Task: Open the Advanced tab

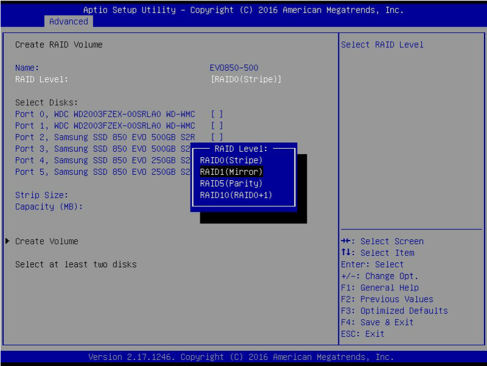Action: 69,21
